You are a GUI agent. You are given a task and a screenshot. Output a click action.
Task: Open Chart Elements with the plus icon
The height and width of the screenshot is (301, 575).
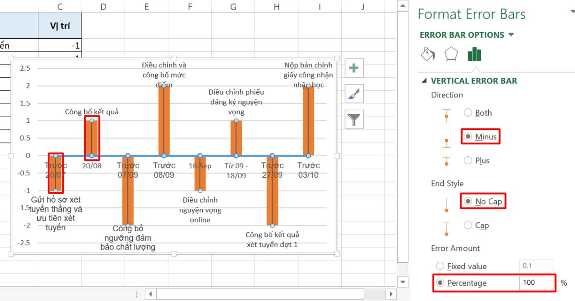pos(354,68)
